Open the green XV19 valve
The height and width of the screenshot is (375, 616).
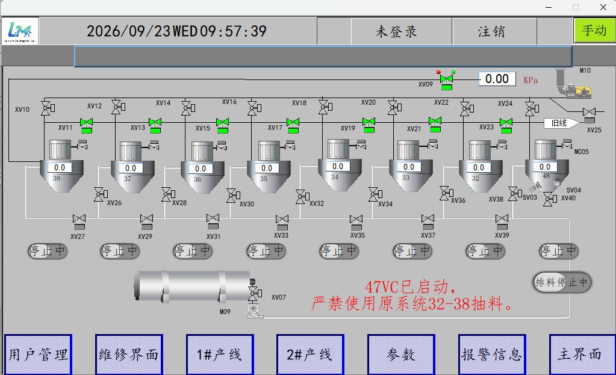pyautogui.click(x=369, y=125)
